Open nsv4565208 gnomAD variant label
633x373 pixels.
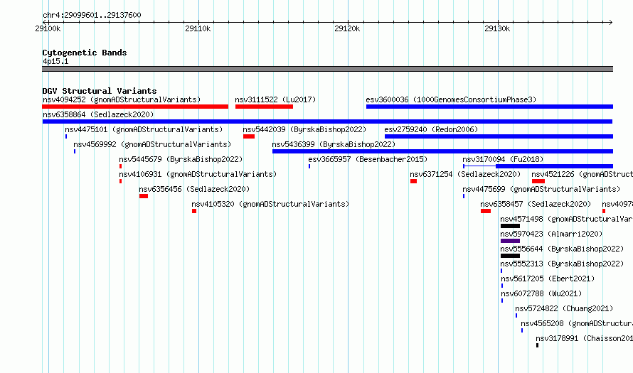coord(577,323)
